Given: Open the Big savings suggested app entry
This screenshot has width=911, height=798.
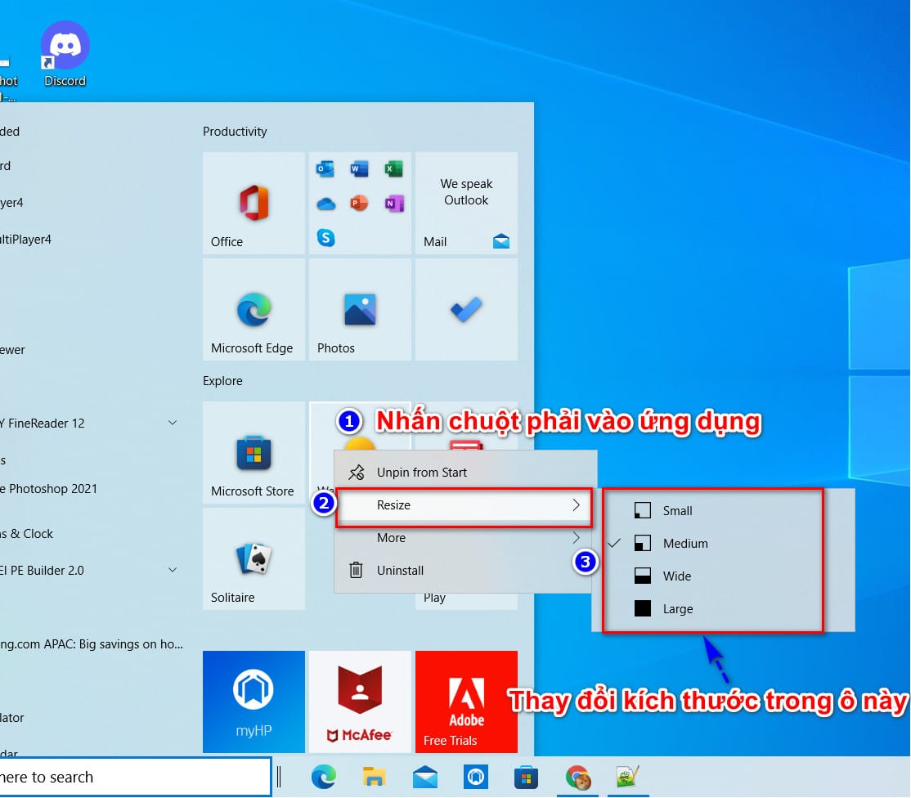Looking at the screenshot, I should click(x=92, y=644).
